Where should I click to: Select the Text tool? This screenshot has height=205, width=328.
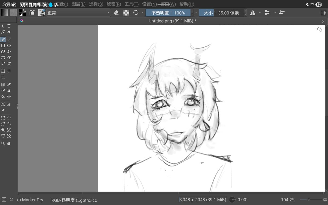[9, 26]
